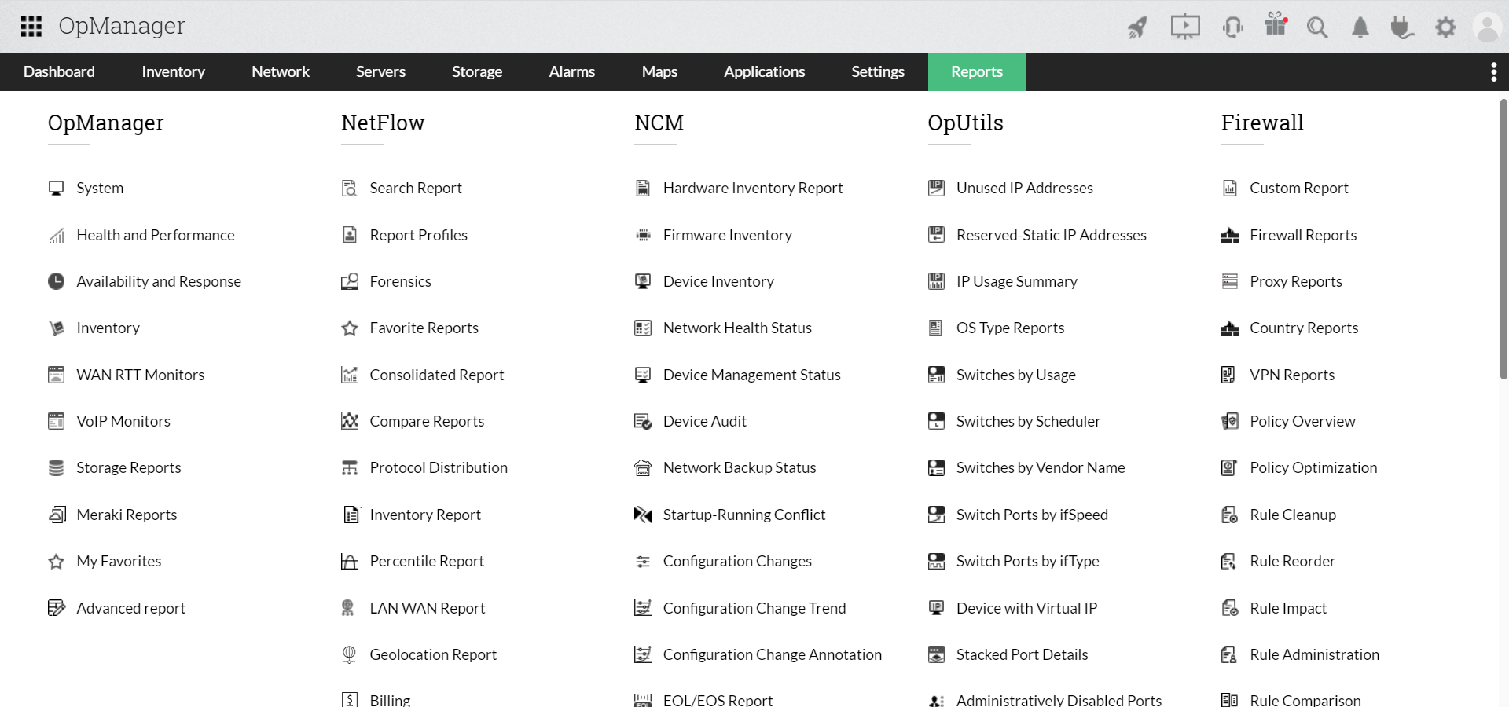
Task: Open the LAN WAN Report link
Action: tap(428, 608)
